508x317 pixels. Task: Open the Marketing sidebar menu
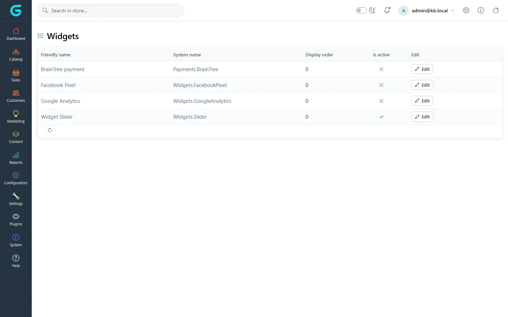click(16, 117)
